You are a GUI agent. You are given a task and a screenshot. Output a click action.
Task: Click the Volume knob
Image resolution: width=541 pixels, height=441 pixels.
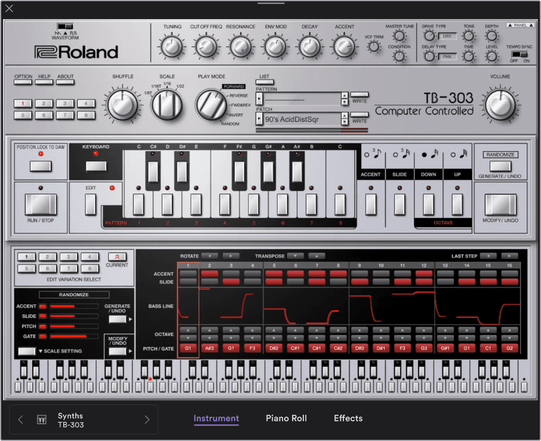tap(500, 105)
